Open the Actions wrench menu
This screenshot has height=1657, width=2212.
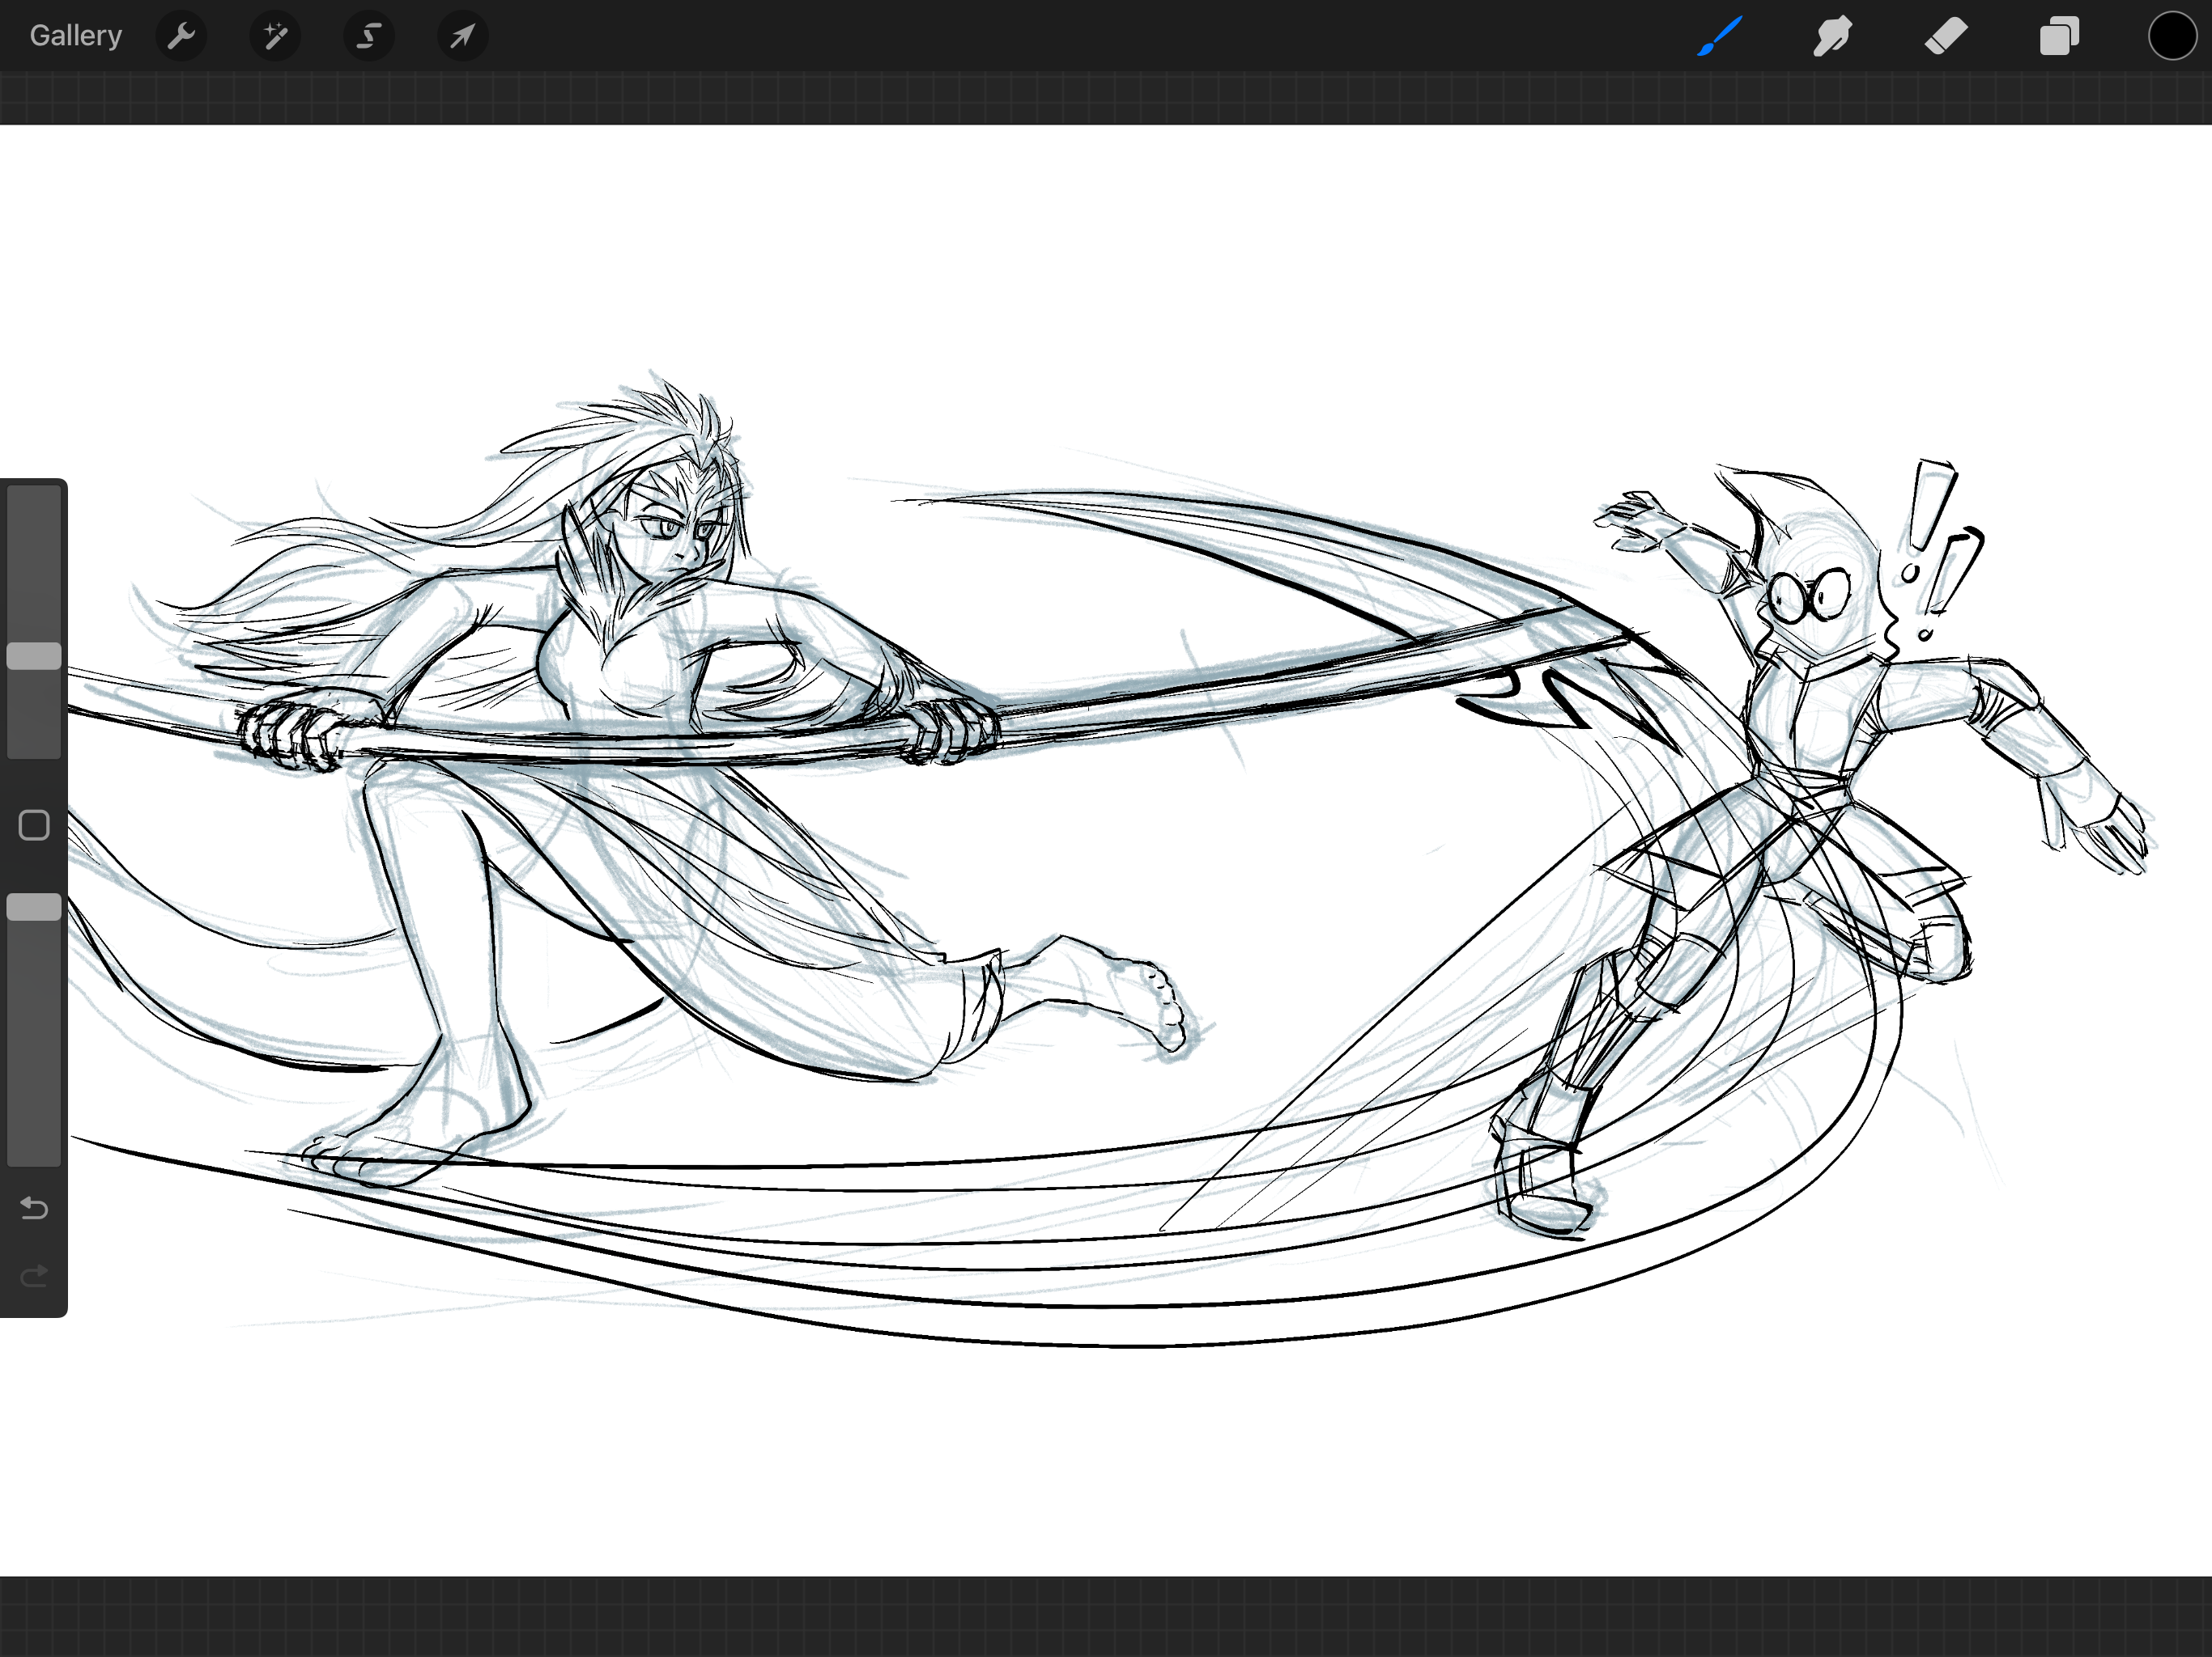[181, 37]
